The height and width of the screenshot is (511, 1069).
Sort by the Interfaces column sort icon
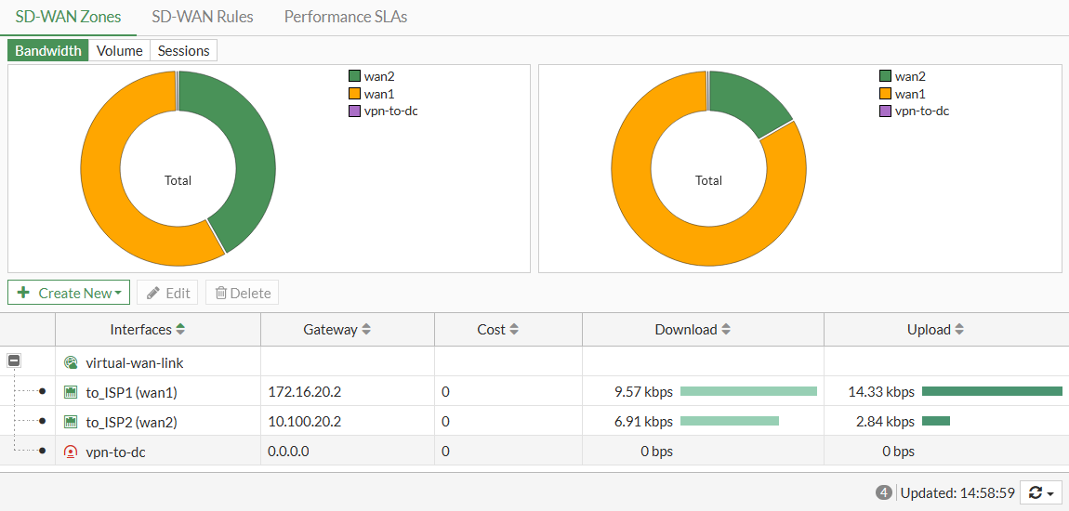(x=180, y=330)
